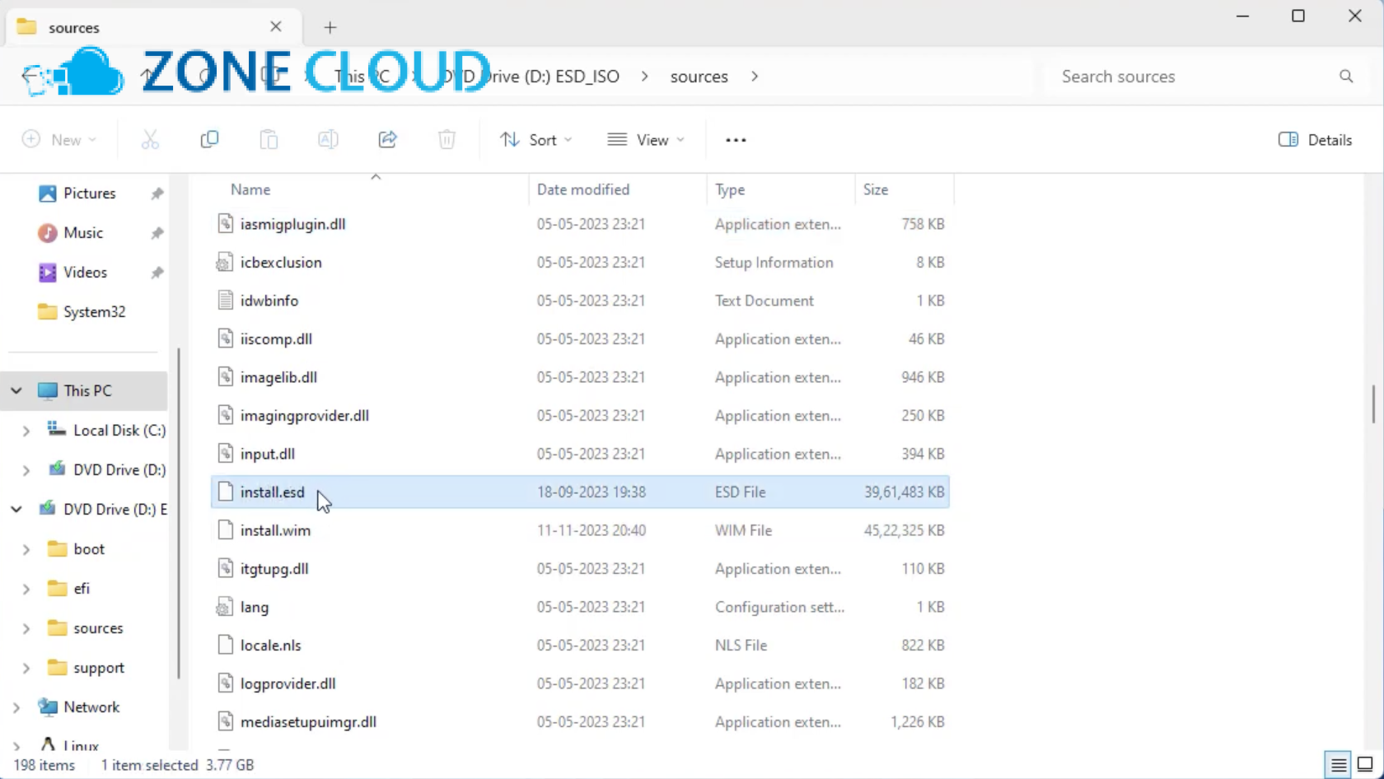Open the See more ellipsis menu
1384x779 pixels.
[x=736, y=140]
